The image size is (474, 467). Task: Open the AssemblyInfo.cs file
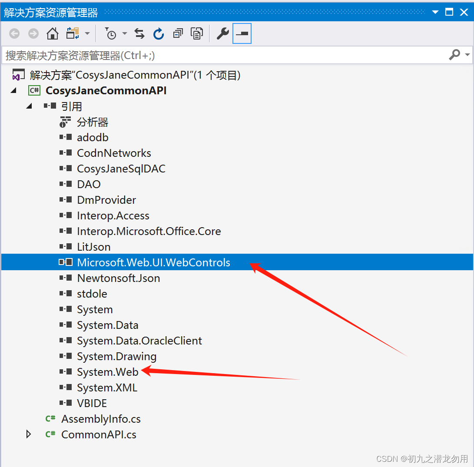click(x=101, y=419)
